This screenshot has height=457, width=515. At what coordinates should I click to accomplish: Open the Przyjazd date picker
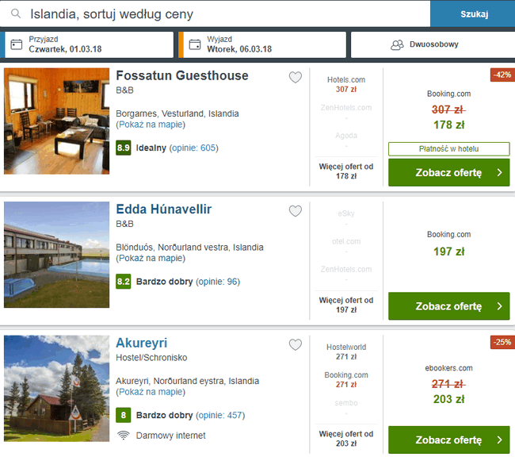coord(89,44)
